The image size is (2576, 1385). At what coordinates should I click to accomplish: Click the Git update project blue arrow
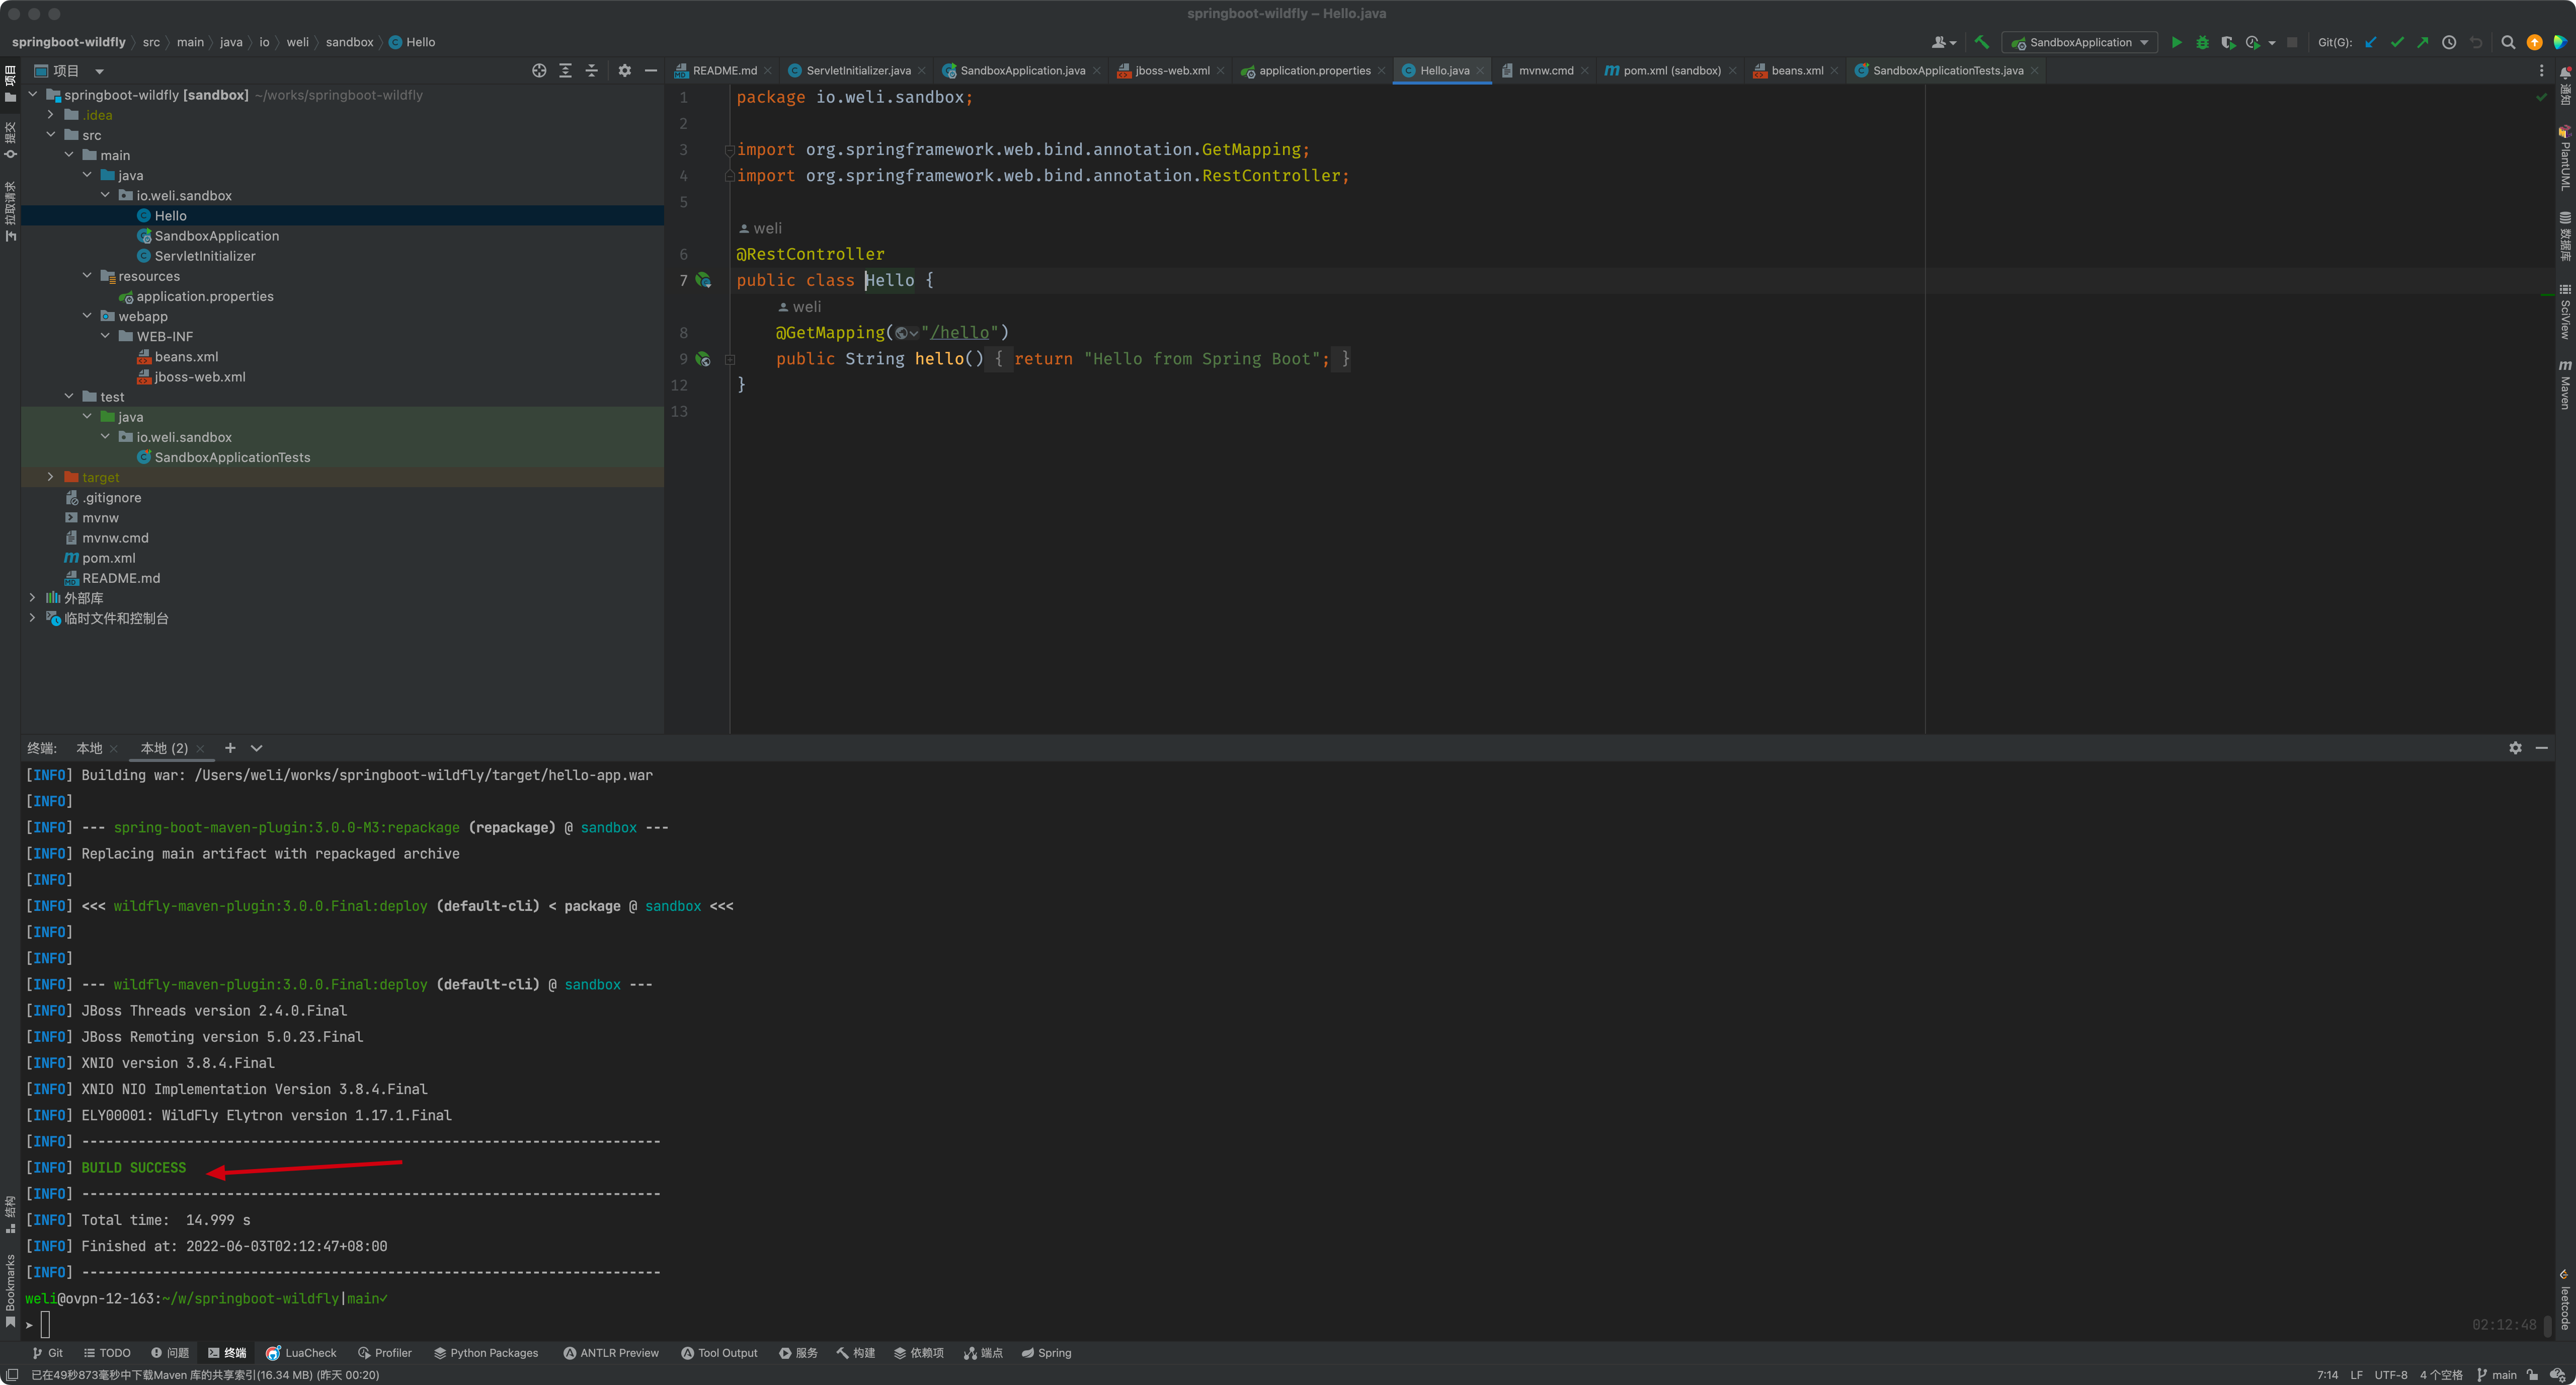[2370, 42]
